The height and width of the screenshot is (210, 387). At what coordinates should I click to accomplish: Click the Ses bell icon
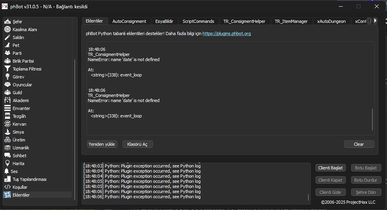coord(6,171)
